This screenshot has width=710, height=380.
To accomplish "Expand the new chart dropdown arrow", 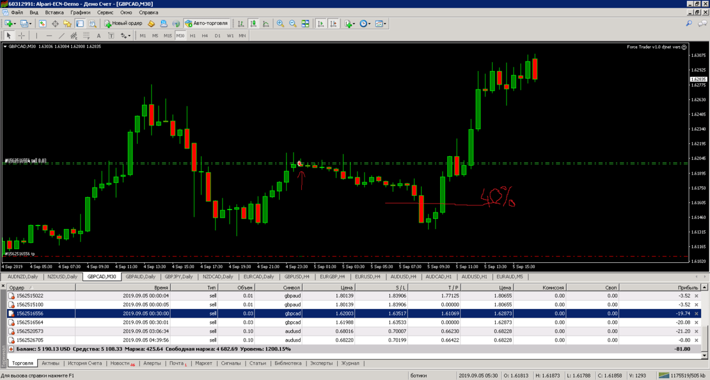I will (15, 24).
